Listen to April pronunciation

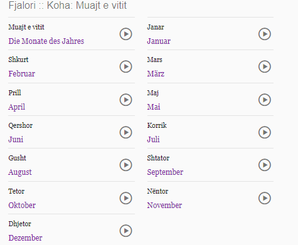pos(125,100)
